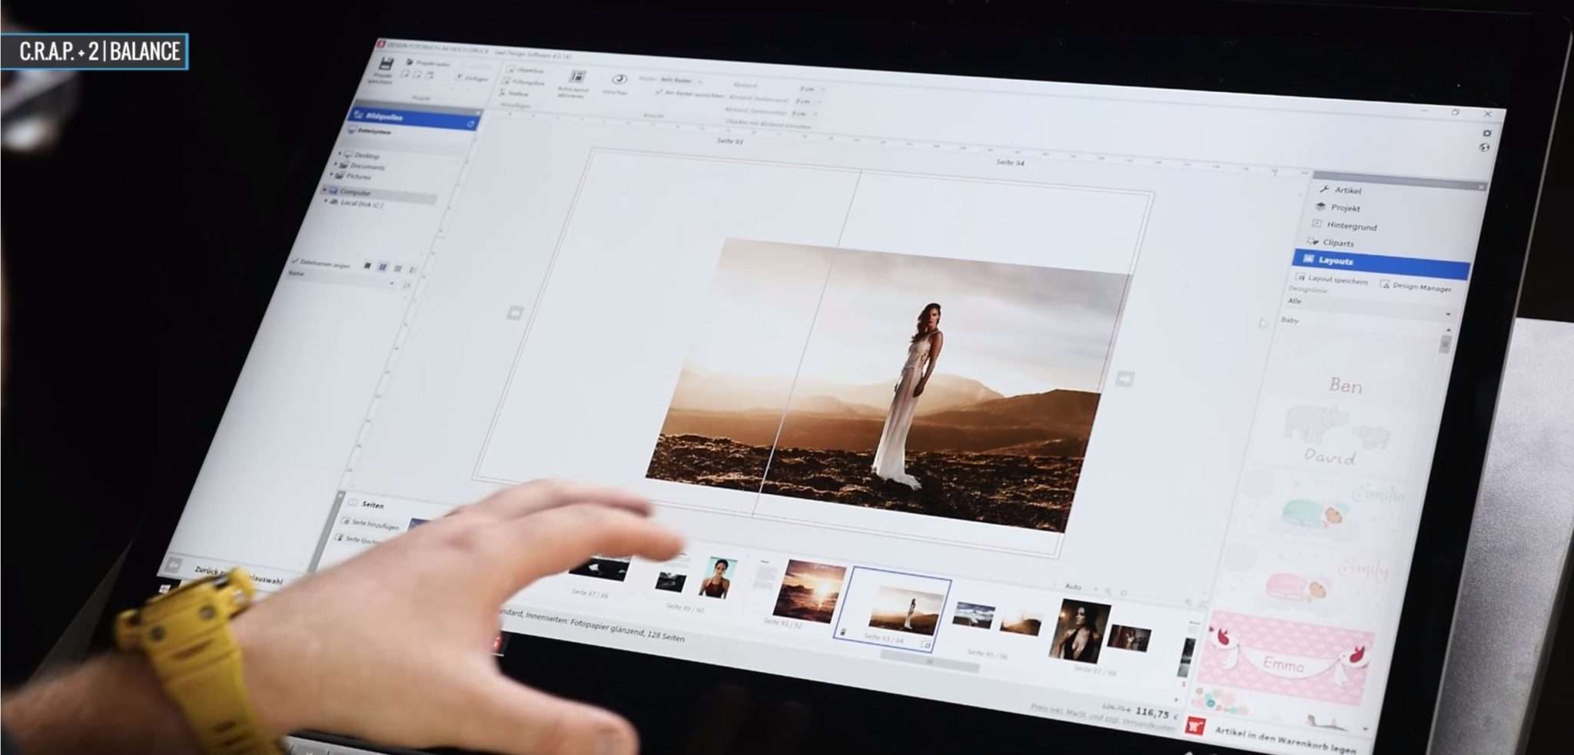
Task: Close the right side panel
Action: click(1481, 187)
